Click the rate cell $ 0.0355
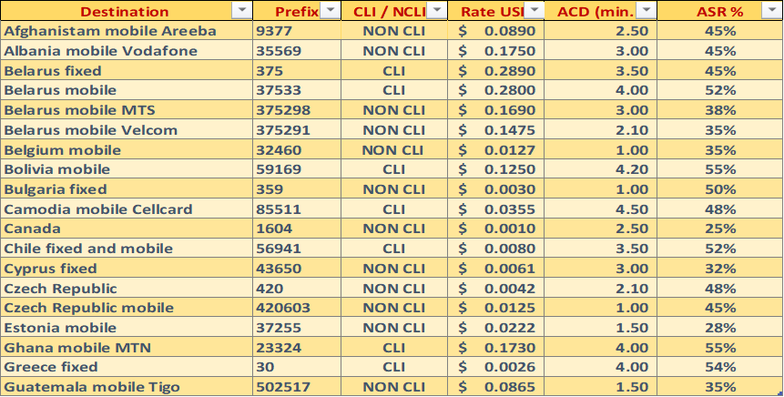 [496, 209]
